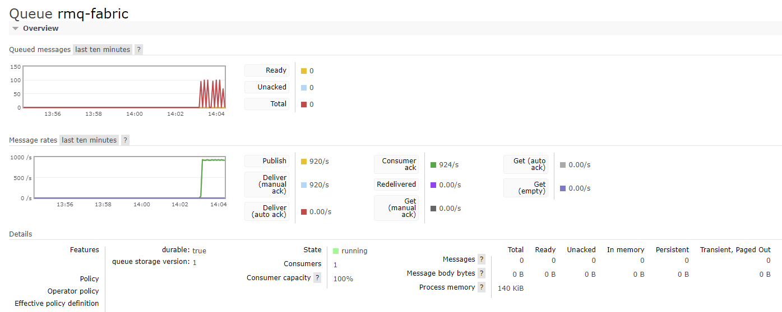The image size is (782, 312).
Task: Click the Message rates help question mark
Action: click(125, 140)
